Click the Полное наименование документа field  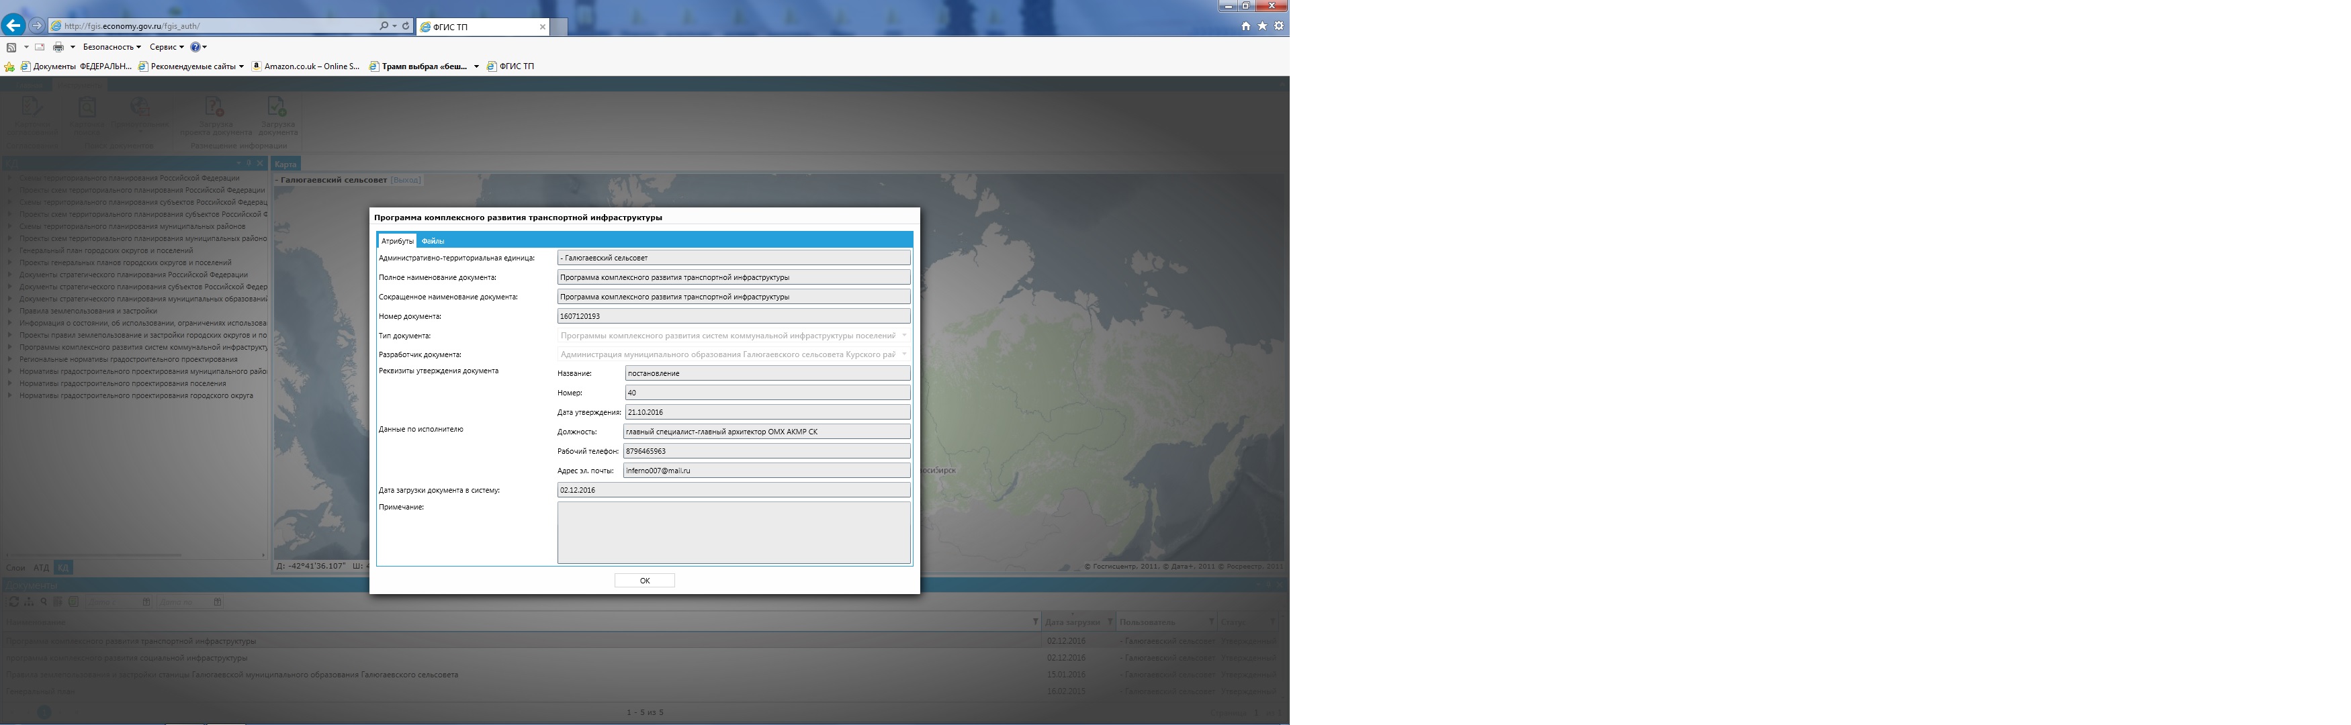[x=734, y=277]
